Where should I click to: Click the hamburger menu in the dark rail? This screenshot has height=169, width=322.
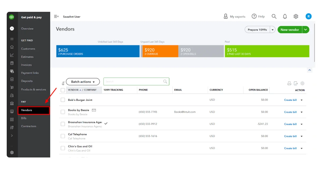12,39
